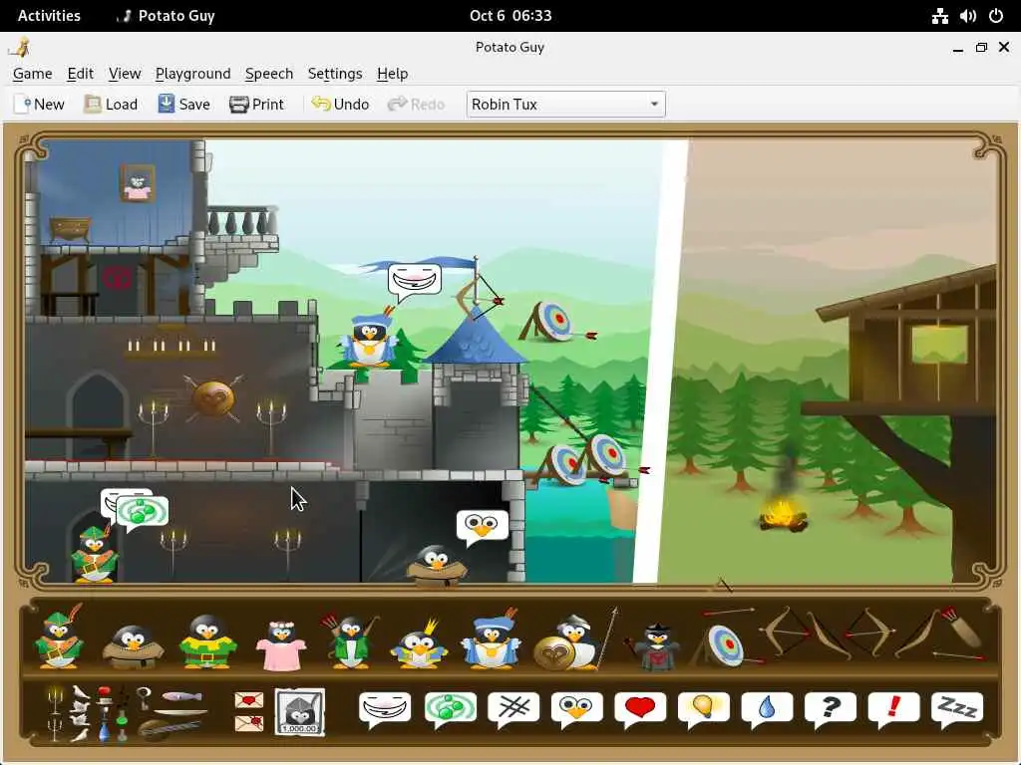1021x765 pixels.
Task: Open the Robin Tux playground dropdown
Action: point(566,104)
